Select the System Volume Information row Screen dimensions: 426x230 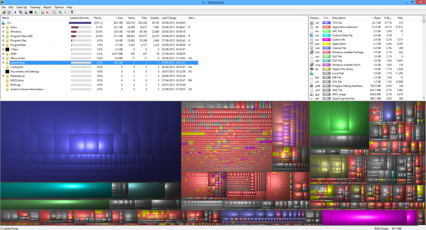[99, 89]
